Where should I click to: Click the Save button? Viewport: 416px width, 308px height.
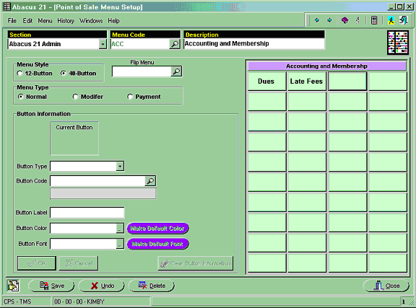[51, 286]
